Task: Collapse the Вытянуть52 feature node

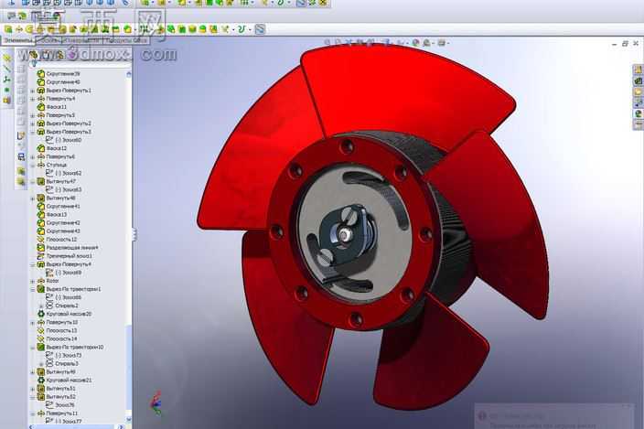Action: [33, 397]
